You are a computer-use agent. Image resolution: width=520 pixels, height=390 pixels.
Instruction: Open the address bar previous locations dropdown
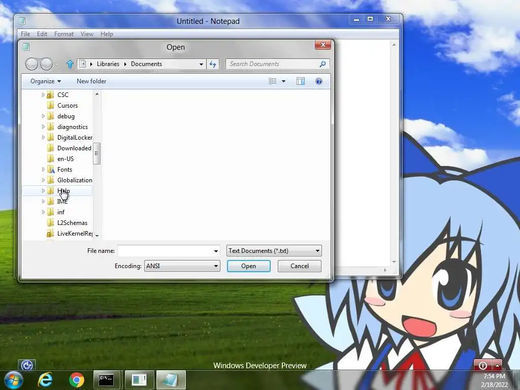click(201, 64)
